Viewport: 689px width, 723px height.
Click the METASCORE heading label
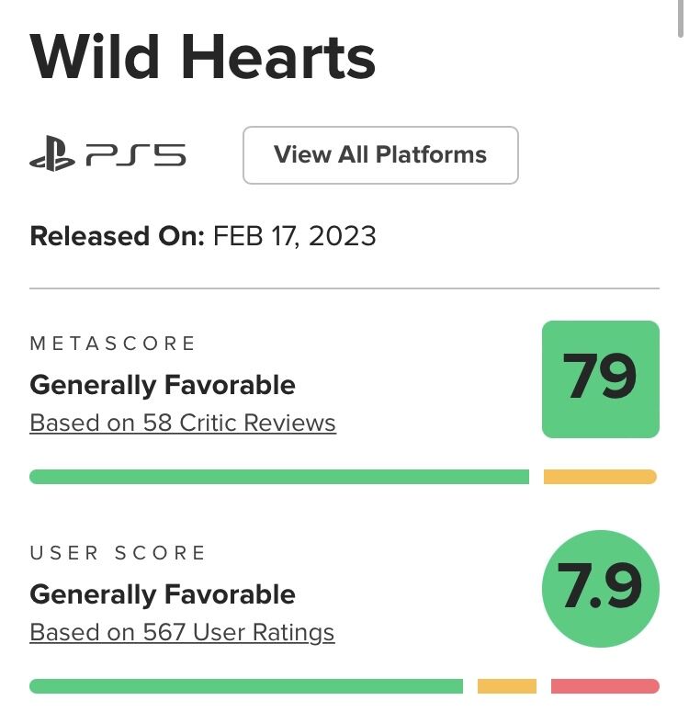point(113,344)
